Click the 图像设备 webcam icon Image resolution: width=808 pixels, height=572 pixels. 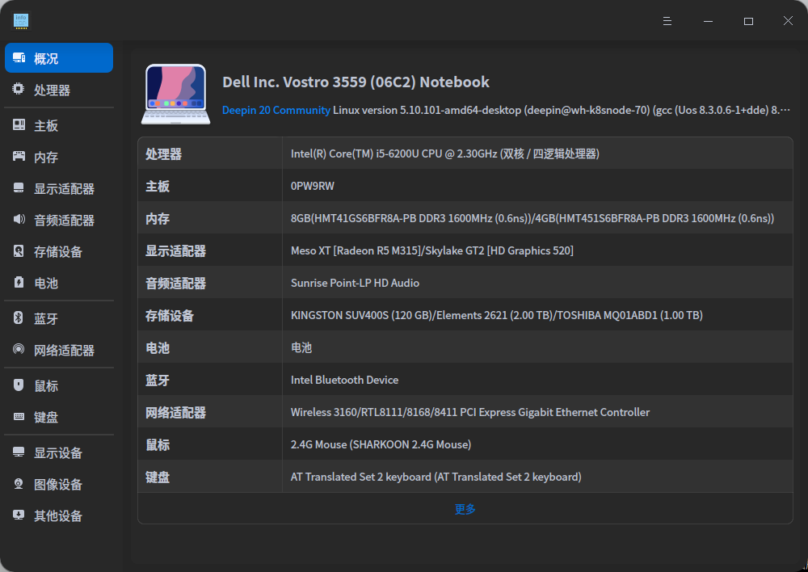pyautogui.click(x=19, y=483)
